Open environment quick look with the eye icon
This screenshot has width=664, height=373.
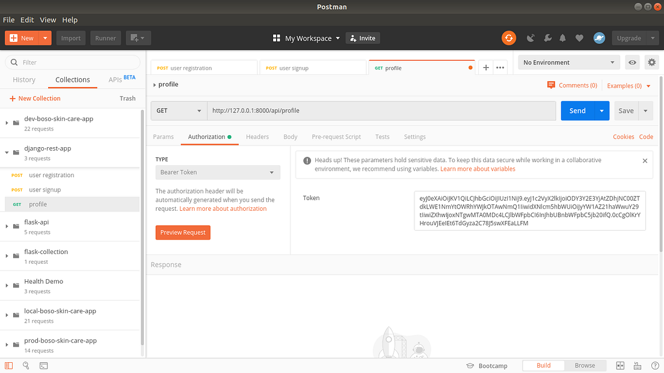[x=631, y=62]
